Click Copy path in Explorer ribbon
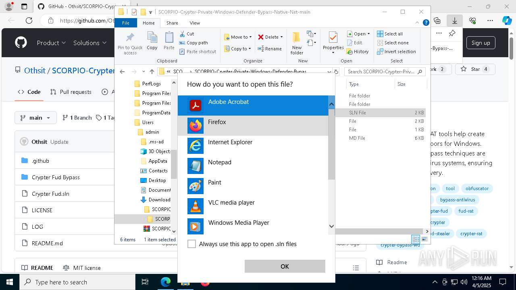This screenshot has width=516, height=290. click(x=193, y=43)
